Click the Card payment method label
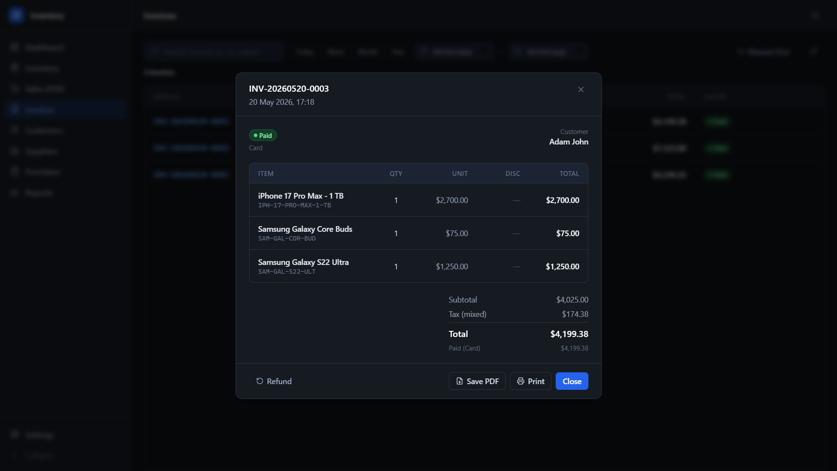 point(256,148)
